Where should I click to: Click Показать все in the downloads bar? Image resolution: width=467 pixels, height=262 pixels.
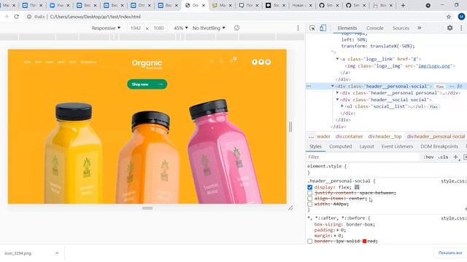[x=450, y=253]
